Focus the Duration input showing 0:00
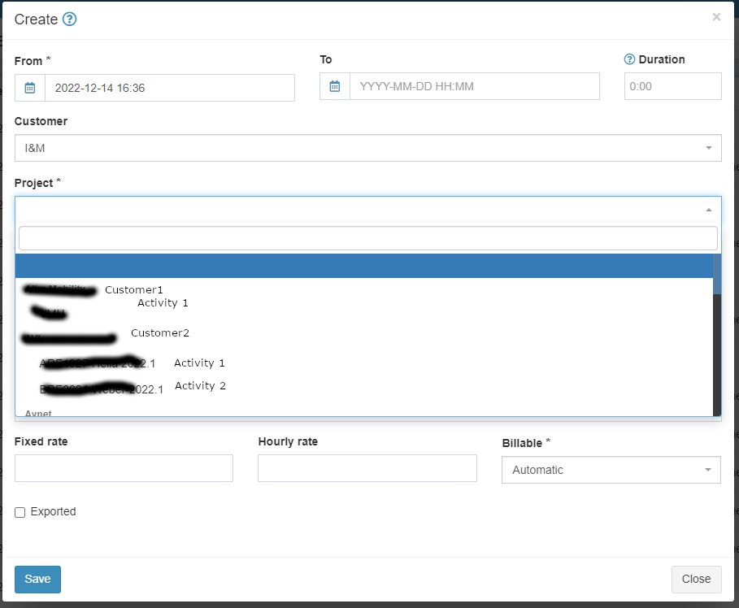Viewport: 739px width, 608px height. click(x=672, y=85)
